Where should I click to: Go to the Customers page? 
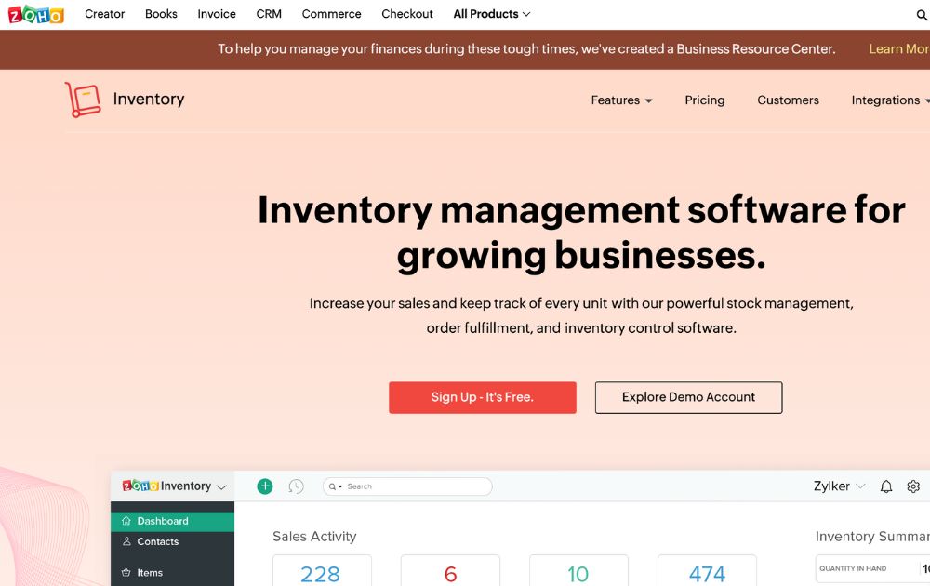pos(788,100)
